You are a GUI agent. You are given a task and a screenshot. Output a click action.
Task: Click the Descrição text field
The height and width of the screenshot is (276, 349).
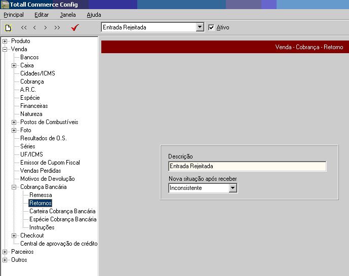tap(247, 166)
